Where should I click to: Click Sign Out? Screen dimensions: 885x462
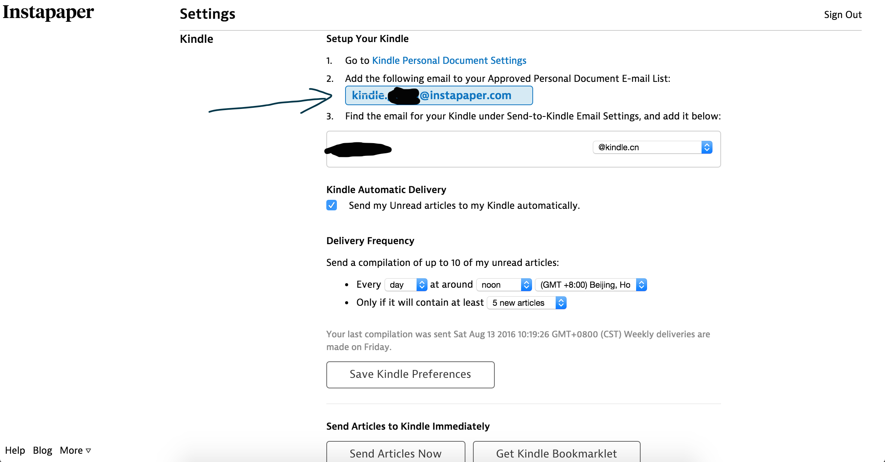(x=843, y=14)
